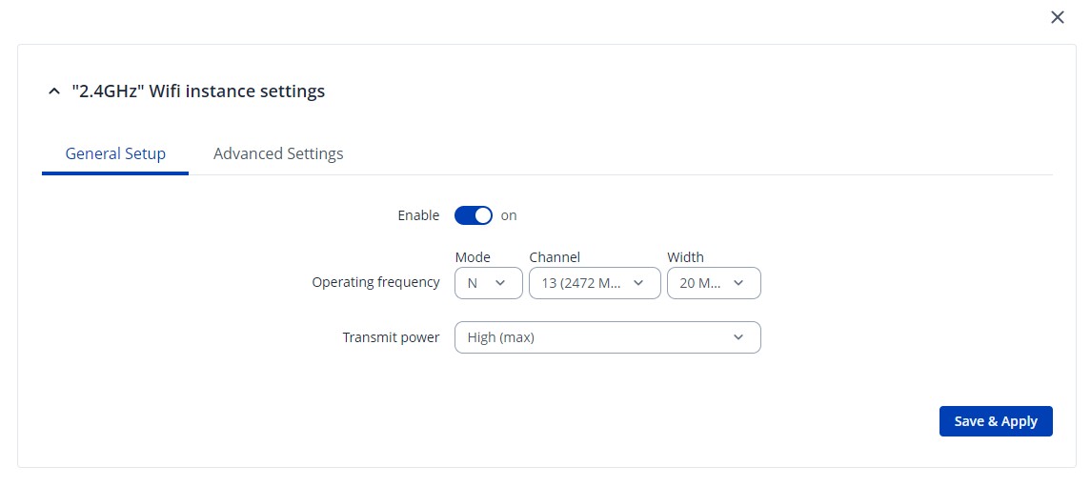Image resolution: width=1091 pixels, height=487 pixels.
Task: Switch to the General Setup tab
Action: (x=115, y=153)
